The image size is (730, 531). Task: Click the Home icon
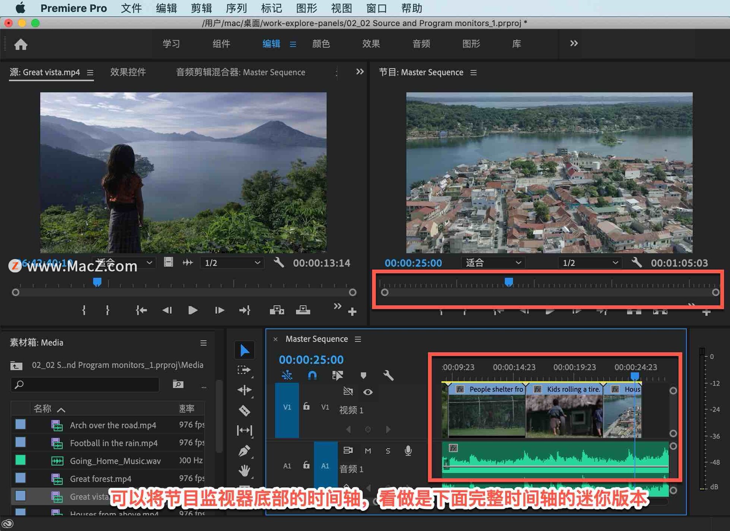click(21, 44)
